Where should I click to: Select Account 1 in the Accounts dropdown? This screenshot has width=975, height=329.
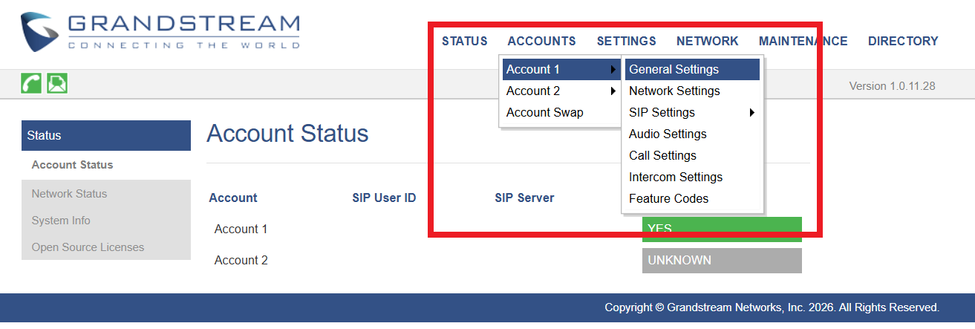(x=561, y=69)
